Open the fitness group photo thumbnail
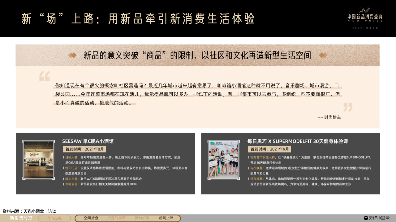 [224, 159]
